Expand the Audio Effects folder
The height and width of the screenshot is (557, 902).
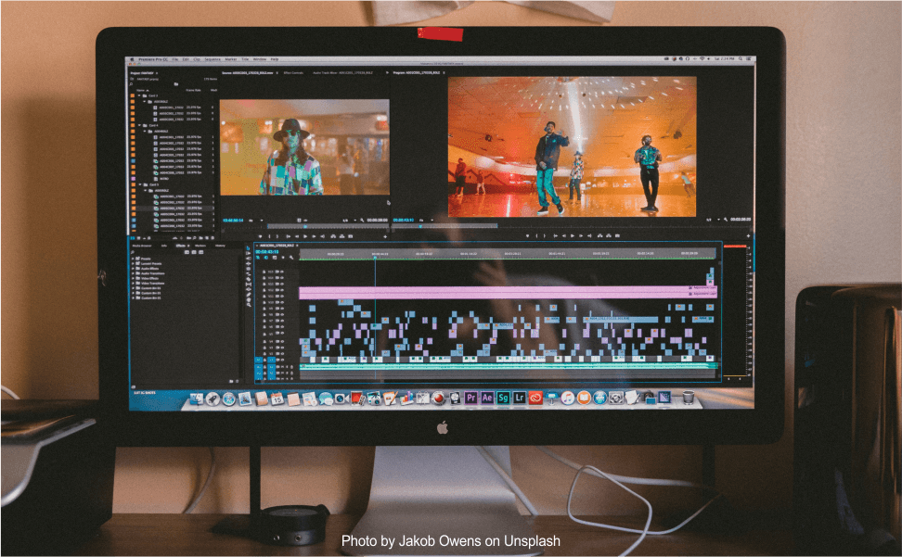(133, 268)
